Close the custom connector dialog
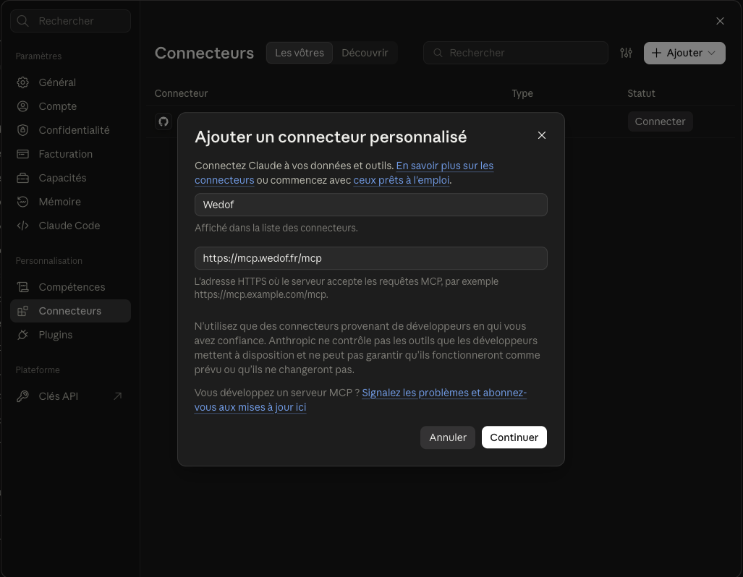 click(x=542, y=135)
